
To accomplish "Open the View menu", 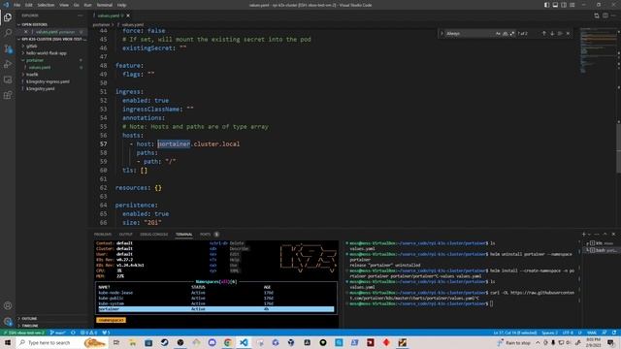I will click(x=64, y=5).
